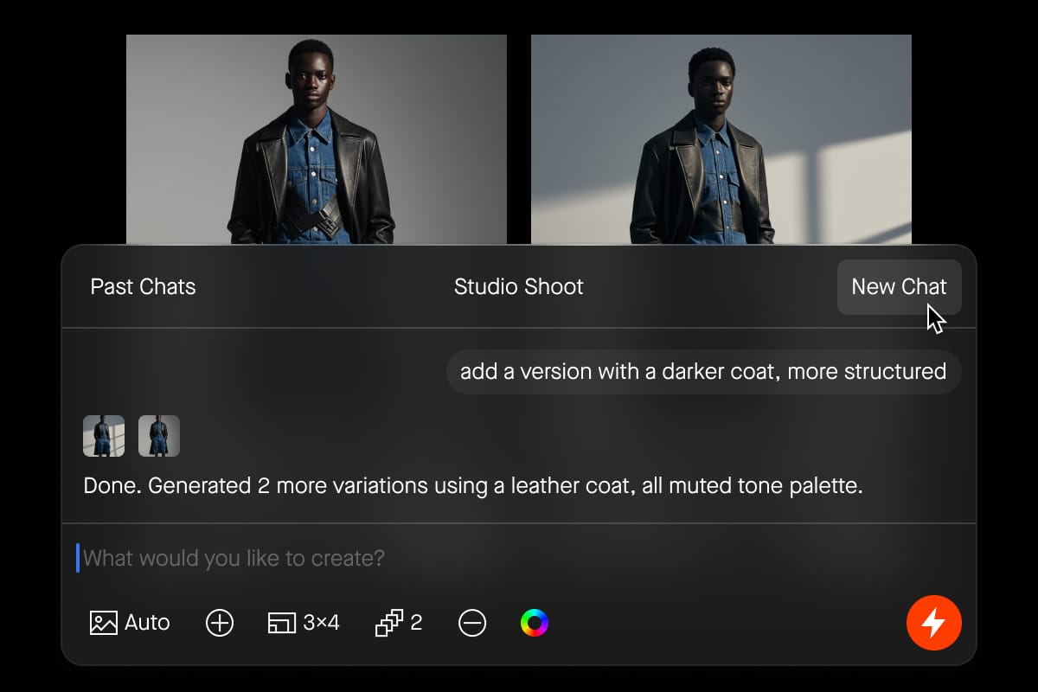
Task: Open the first small result thumbnail in chat
Action: pyautogui.click(x=104, y=436)
